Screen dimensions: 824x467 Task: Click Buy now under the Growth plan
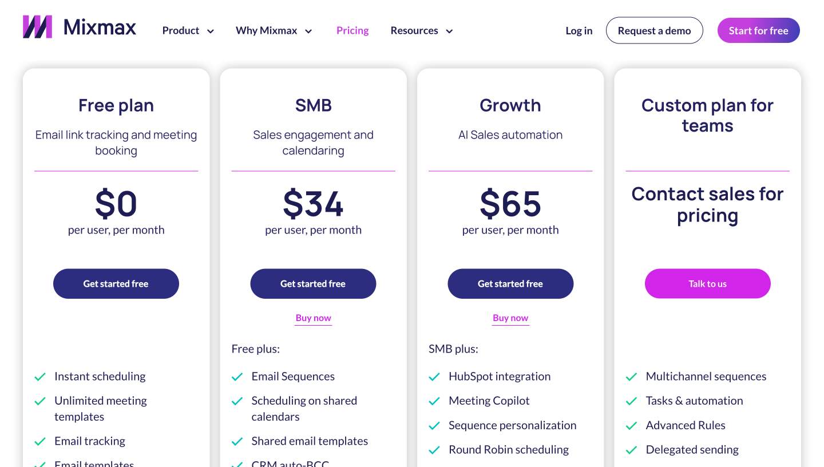click(510, 318)
